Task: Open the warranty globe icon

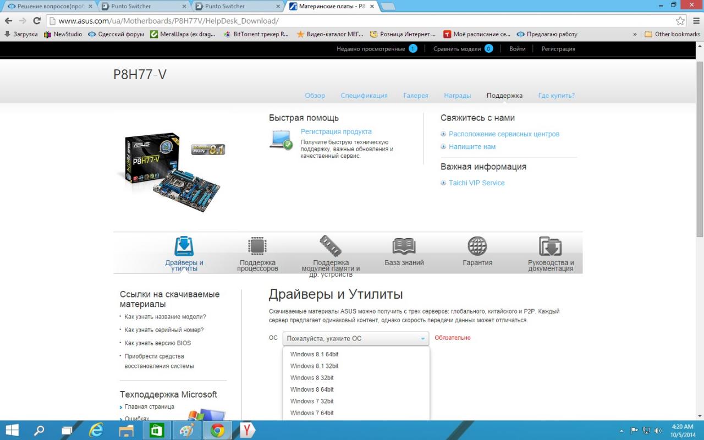Action: click(x=477, y=246)
